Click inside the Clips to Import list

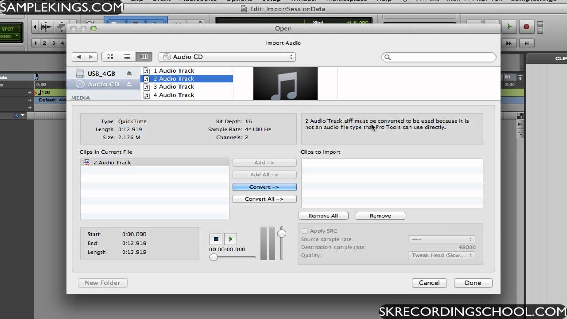tap(392, 183)
